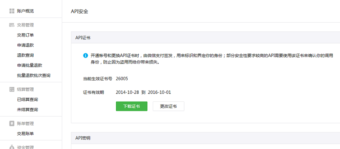Click the 更改证书 button
This screenshot has height=149, width=340.
168,106
